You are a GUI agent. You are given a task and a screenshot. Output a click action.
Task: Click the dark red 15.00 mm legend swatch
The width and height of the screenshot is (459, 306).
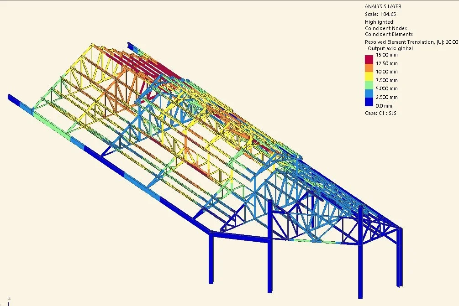(369, 59)
